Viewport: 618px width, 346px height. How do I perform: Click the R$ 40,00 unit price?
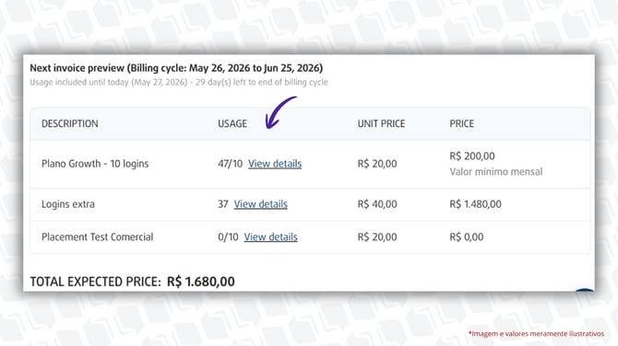tap(377, 204)
